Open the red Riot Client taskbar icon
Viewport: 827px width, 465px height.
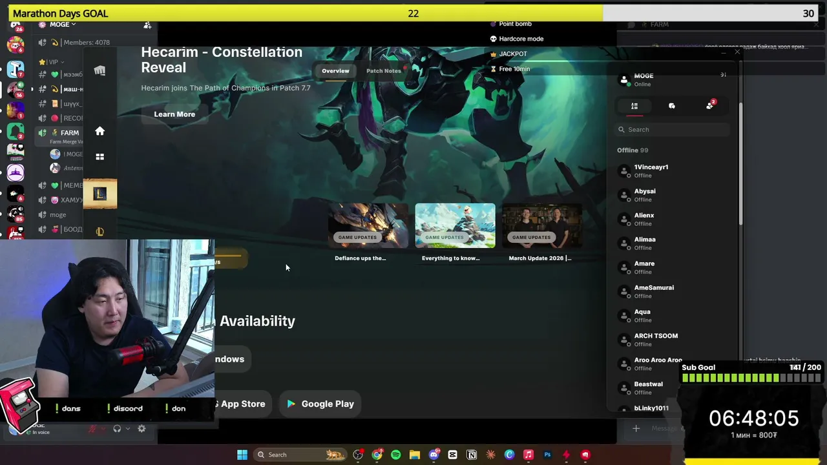pos(585,455)
